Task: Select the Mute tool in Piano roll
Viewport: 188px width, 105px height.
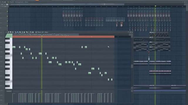Action: tap(24, 32)
